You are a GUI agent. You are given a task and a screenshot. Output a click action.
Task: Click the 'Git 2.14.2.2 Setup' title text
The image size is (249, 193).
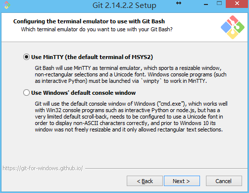pyautogui.click(x=124, y=5)
